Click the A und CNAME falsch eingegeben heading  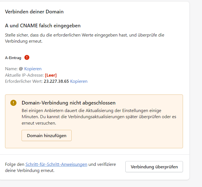43,26
